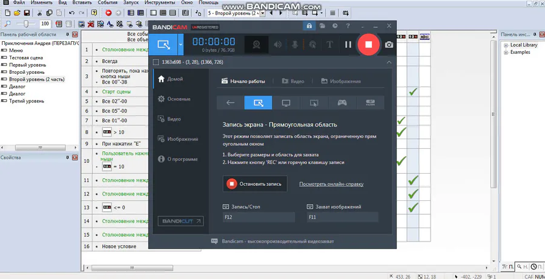The width and height of the screenshot is (545, 279).
Task: Click the BANDICUT button
Action: (180, 221)
